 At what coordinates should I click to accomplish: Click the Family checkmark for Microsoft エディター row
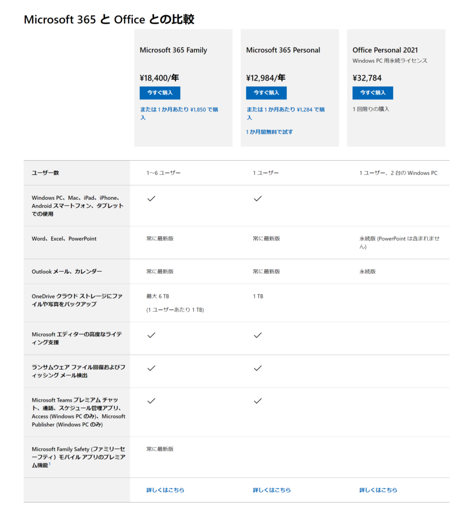pos(151,335)
